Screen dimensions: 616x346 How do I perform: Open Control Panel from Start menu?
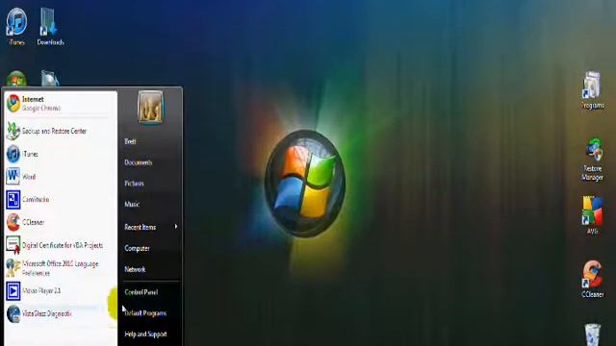141,292
